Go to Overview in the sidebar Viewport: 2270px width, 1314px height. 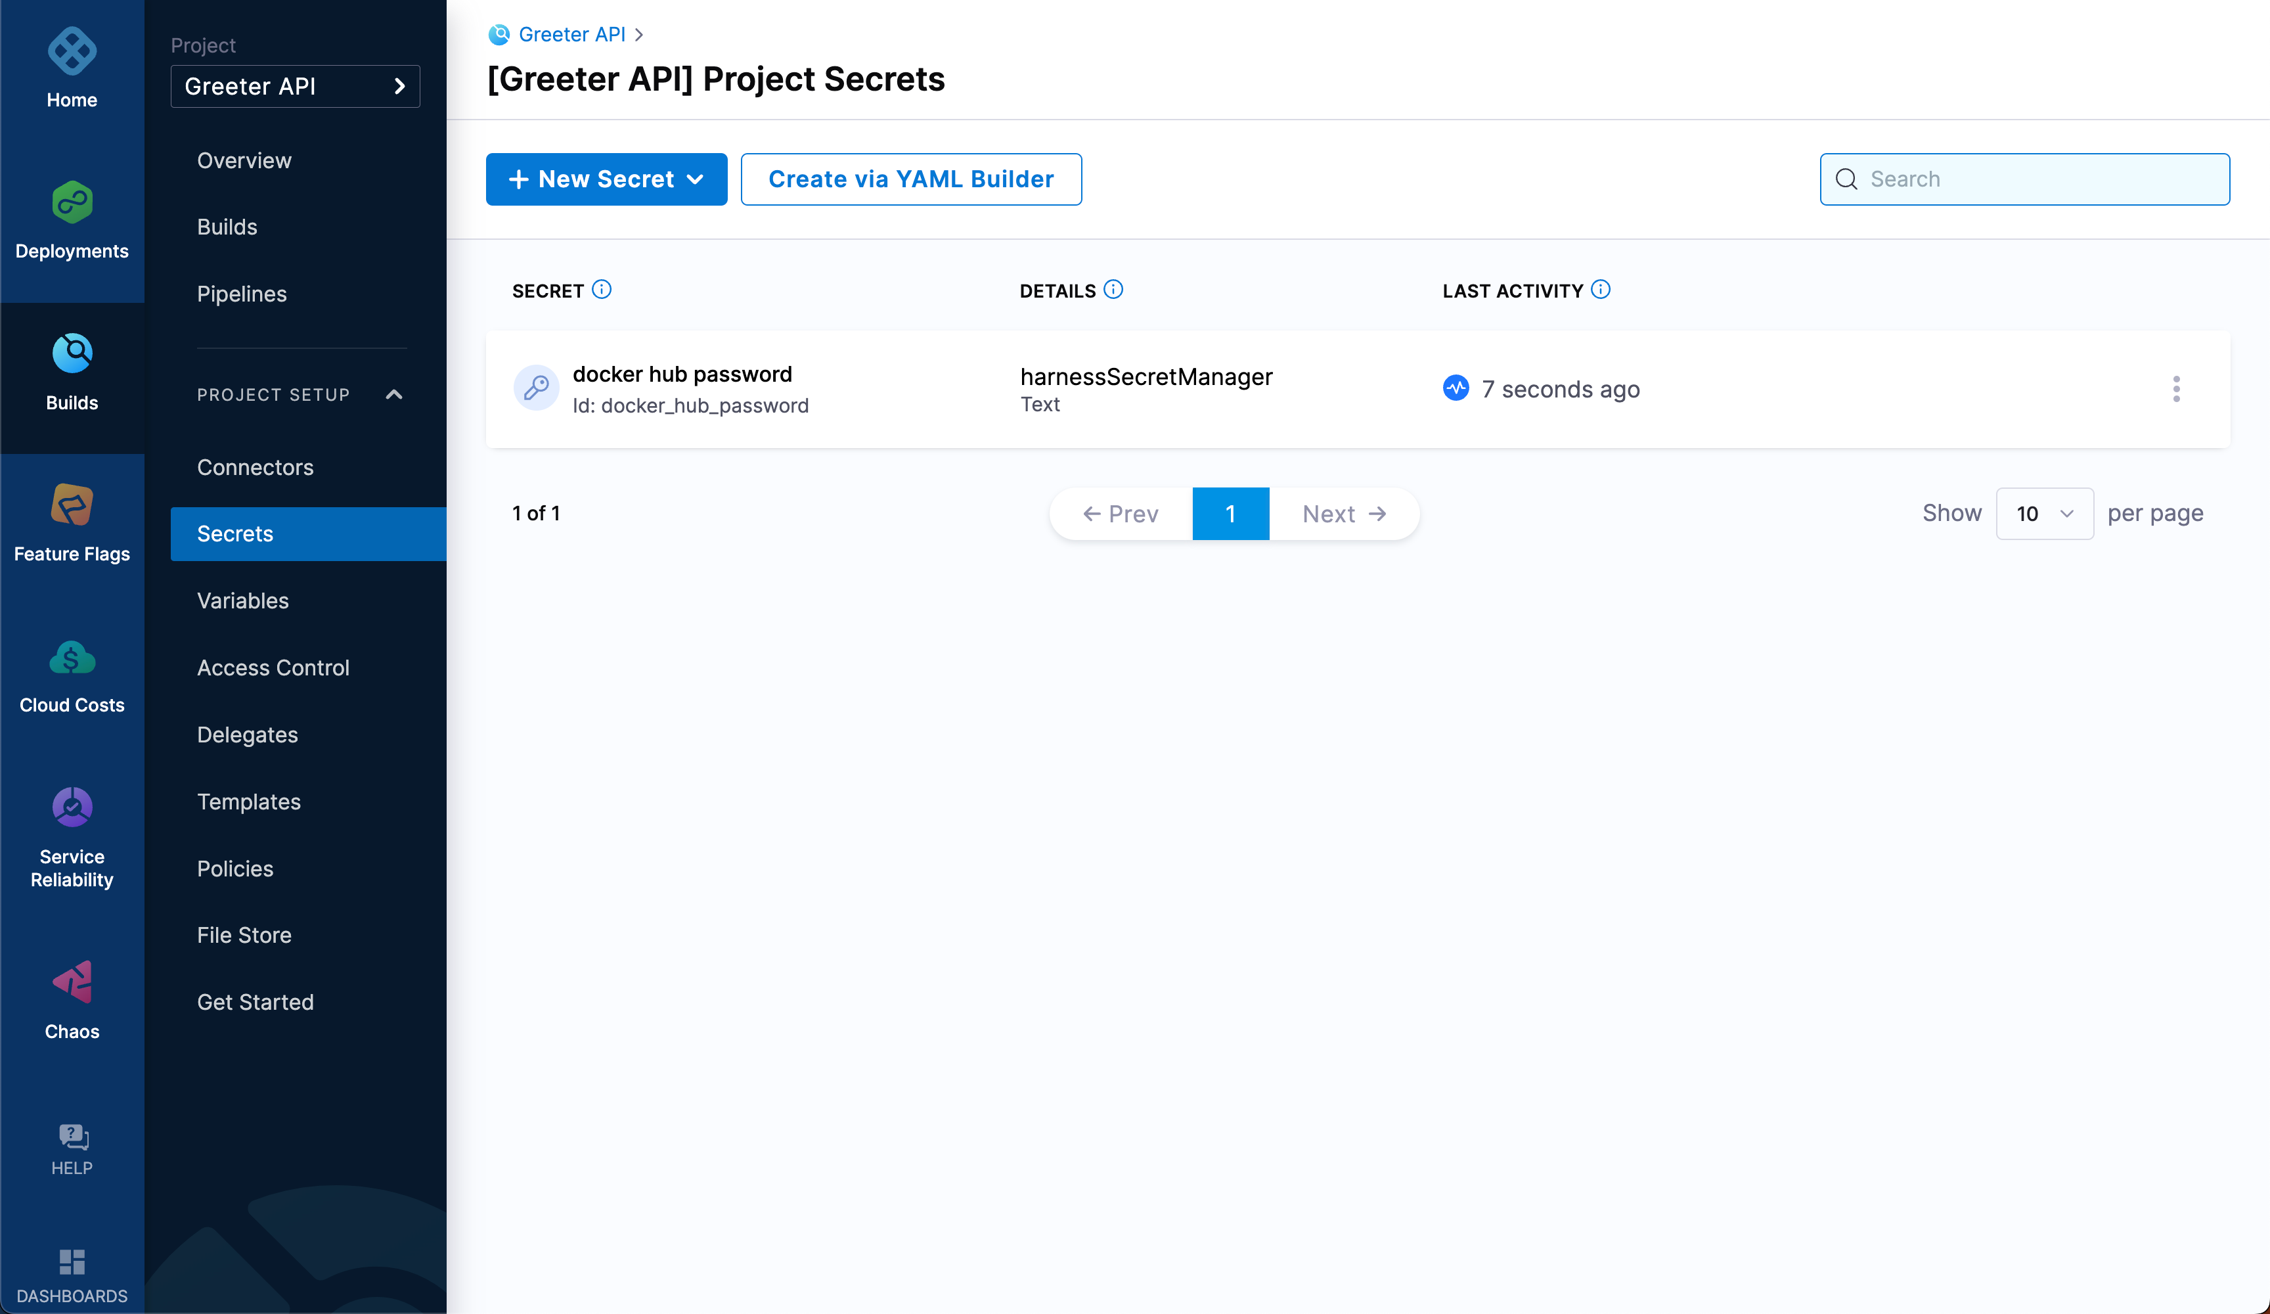[x=244, y=160]
